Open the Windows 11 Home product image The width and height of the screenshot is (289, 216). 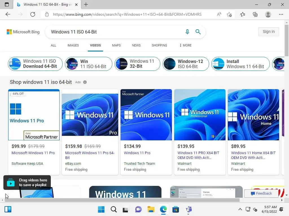253,115
